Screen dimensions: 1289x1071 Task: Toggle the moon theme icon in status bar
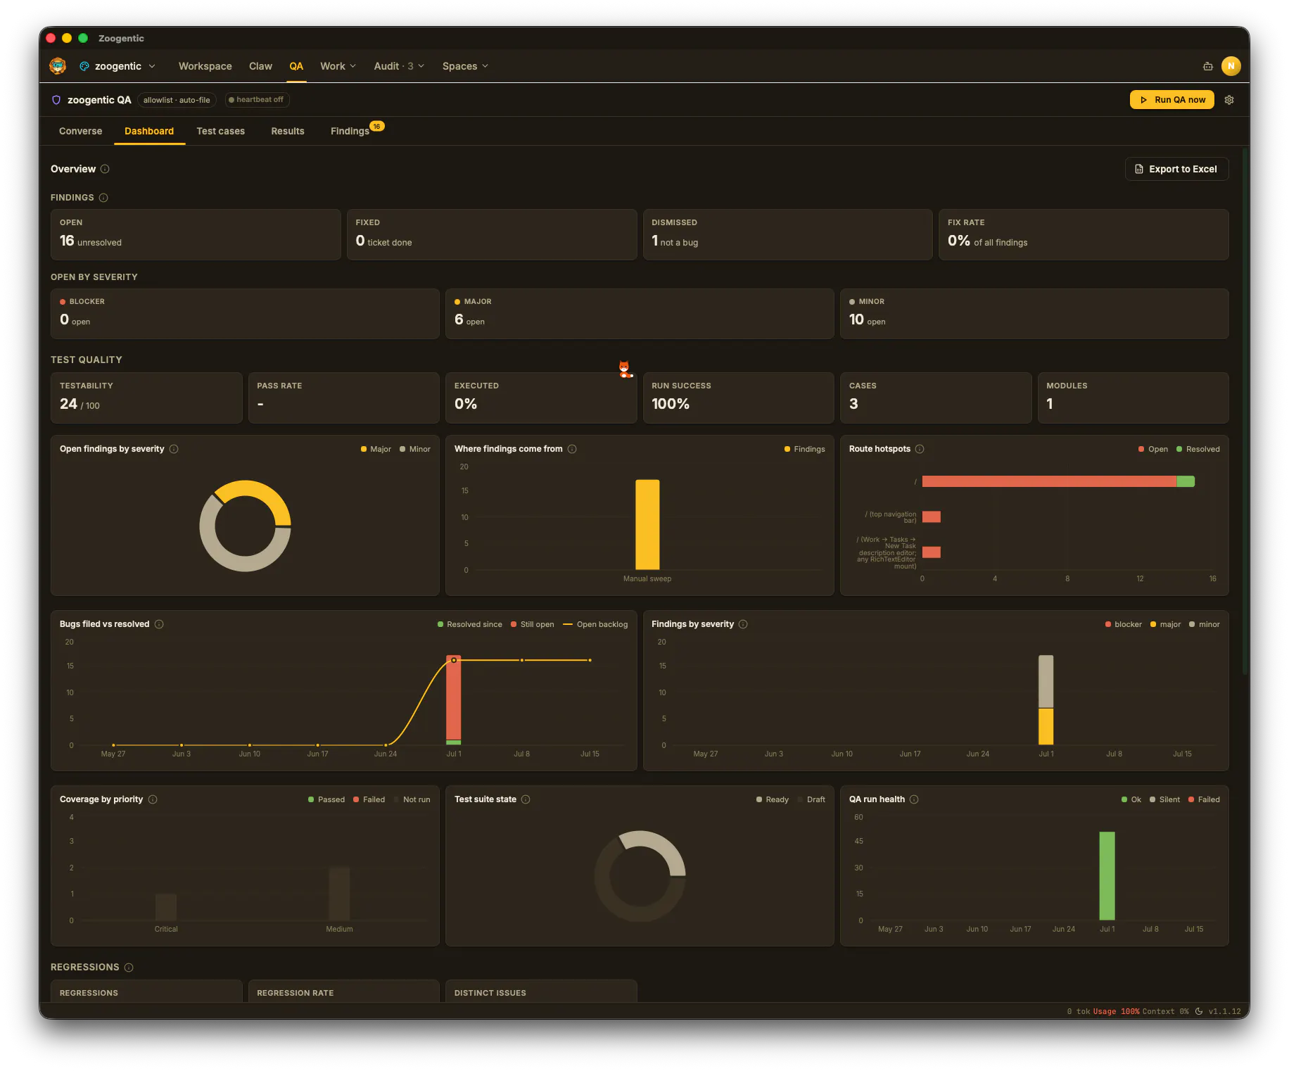(1198, 1011)
